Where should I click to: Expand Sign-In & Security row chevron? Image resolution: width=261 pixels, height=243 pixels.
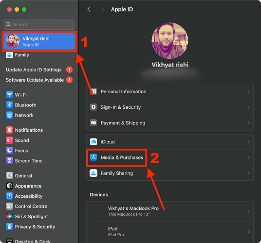pos(249,107)
